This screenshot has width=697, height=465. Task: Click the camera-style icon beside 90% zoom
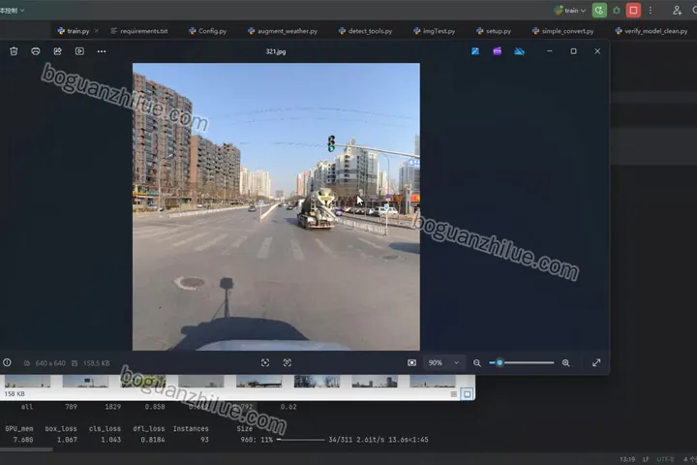412,362
